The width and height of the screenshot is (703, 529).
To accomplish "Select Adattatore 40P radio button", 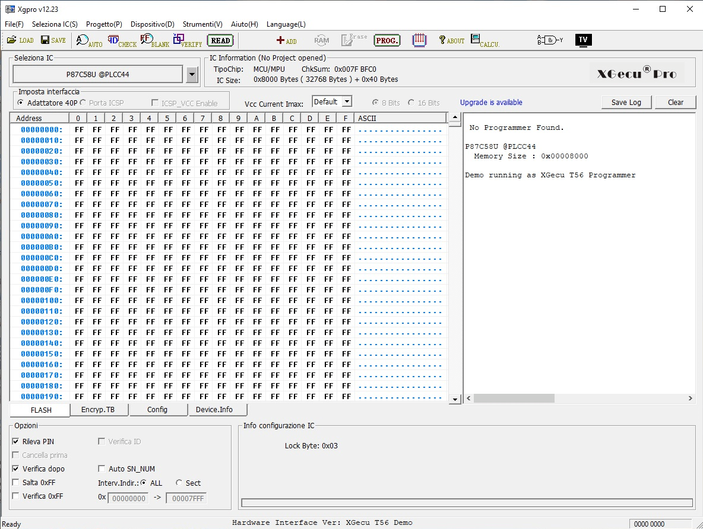I will click(x=21, y=103).
